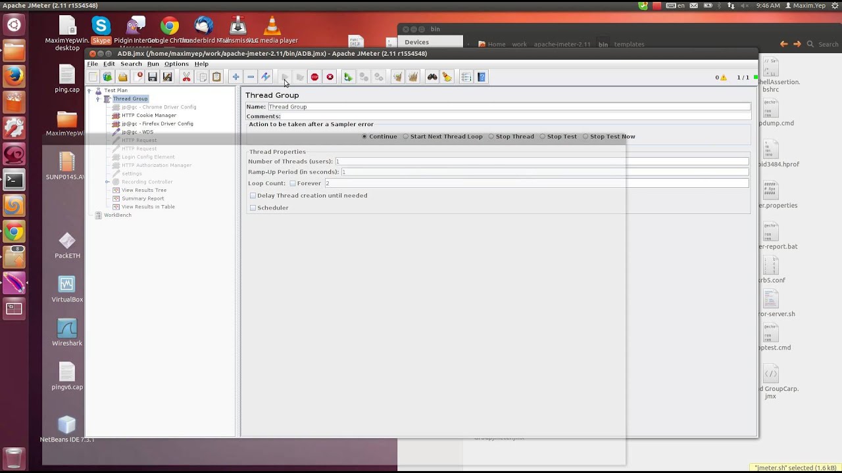Image resolution: width=842 pixels, height=473 pixels.
Task: Open the Run menu
Action: [153, 64]
